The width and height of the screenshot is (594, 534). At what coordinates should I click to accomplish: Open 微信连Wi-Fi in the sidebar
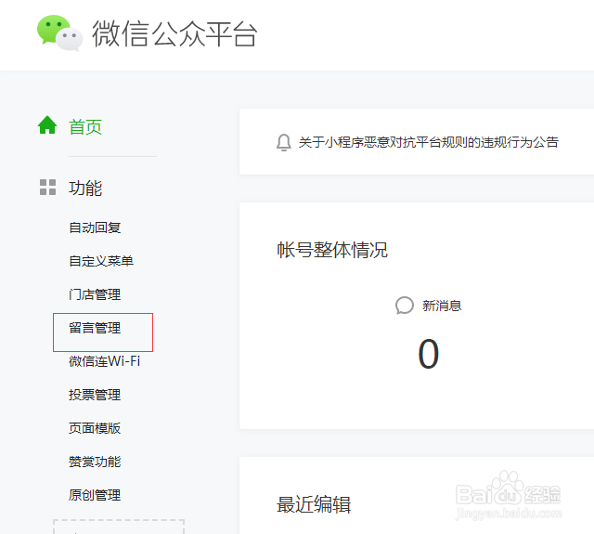point(105,361)
